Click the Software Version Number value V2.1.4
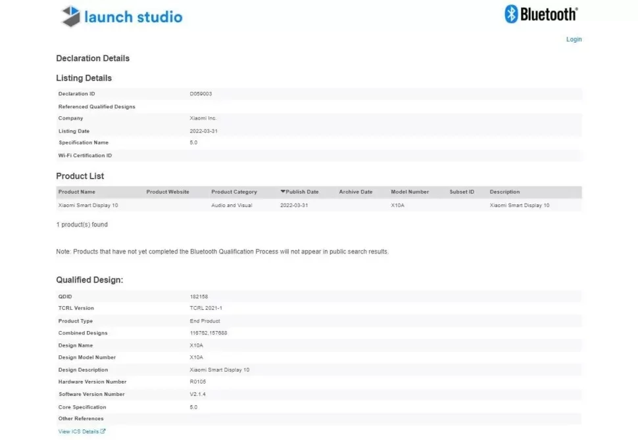This screenshot has height=440, width=638. 198,394
